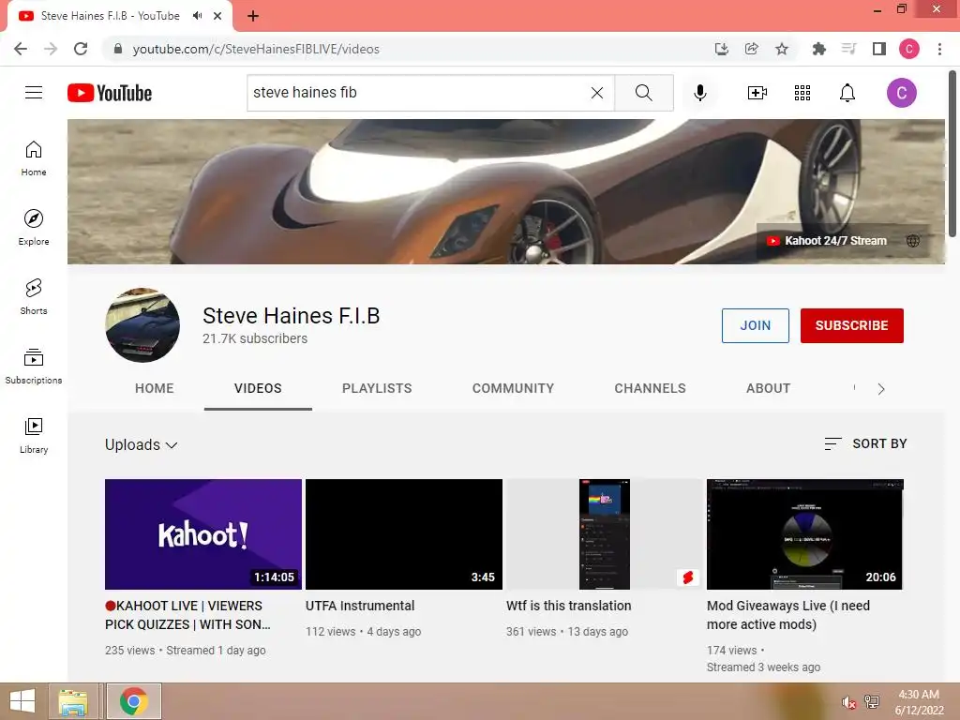Go to Home in the sidebar
The height and width of the screenshot is (720, 960).
pyautogui.click(x=34, y=158)
